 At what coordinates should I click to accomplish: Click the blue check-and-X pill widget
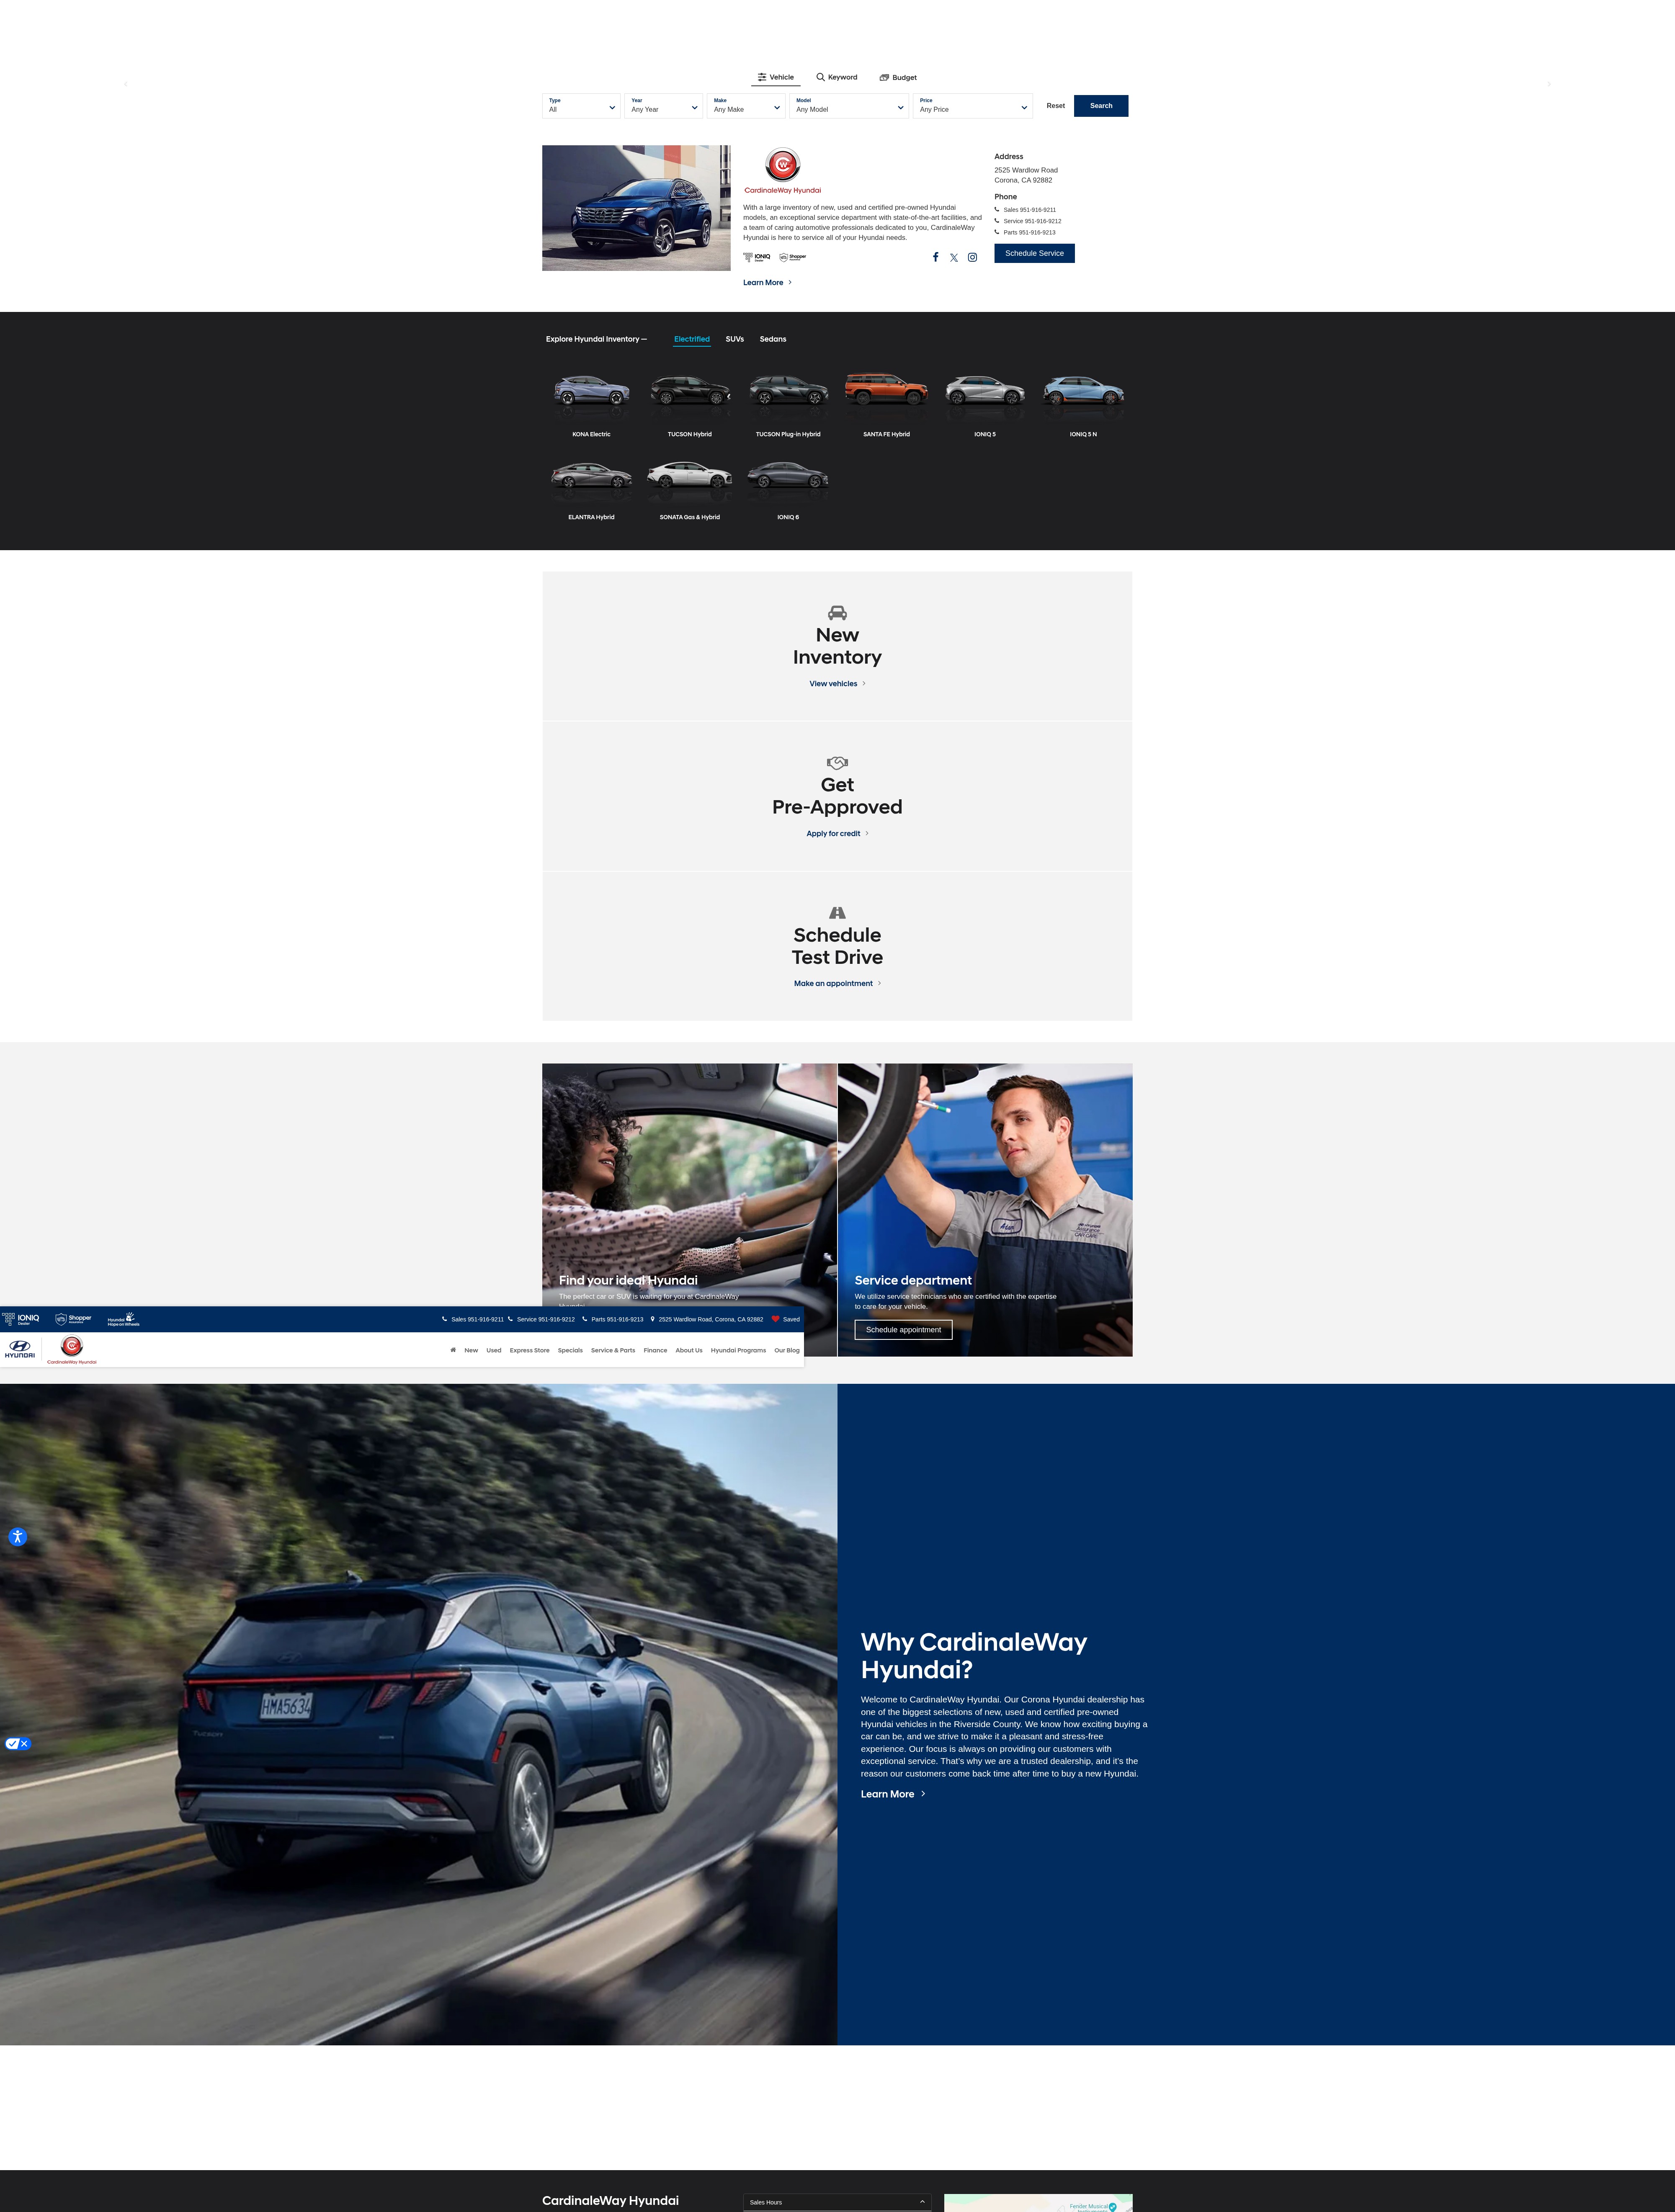[18, 1743]
